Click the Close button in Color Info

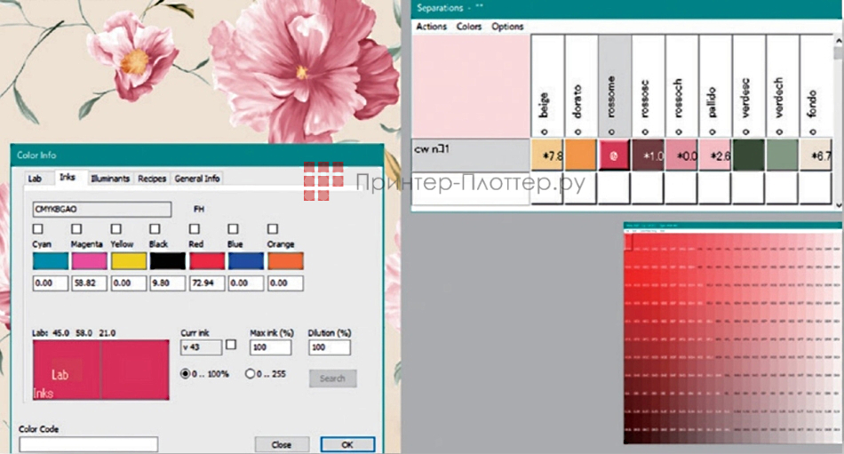point(282,444)
